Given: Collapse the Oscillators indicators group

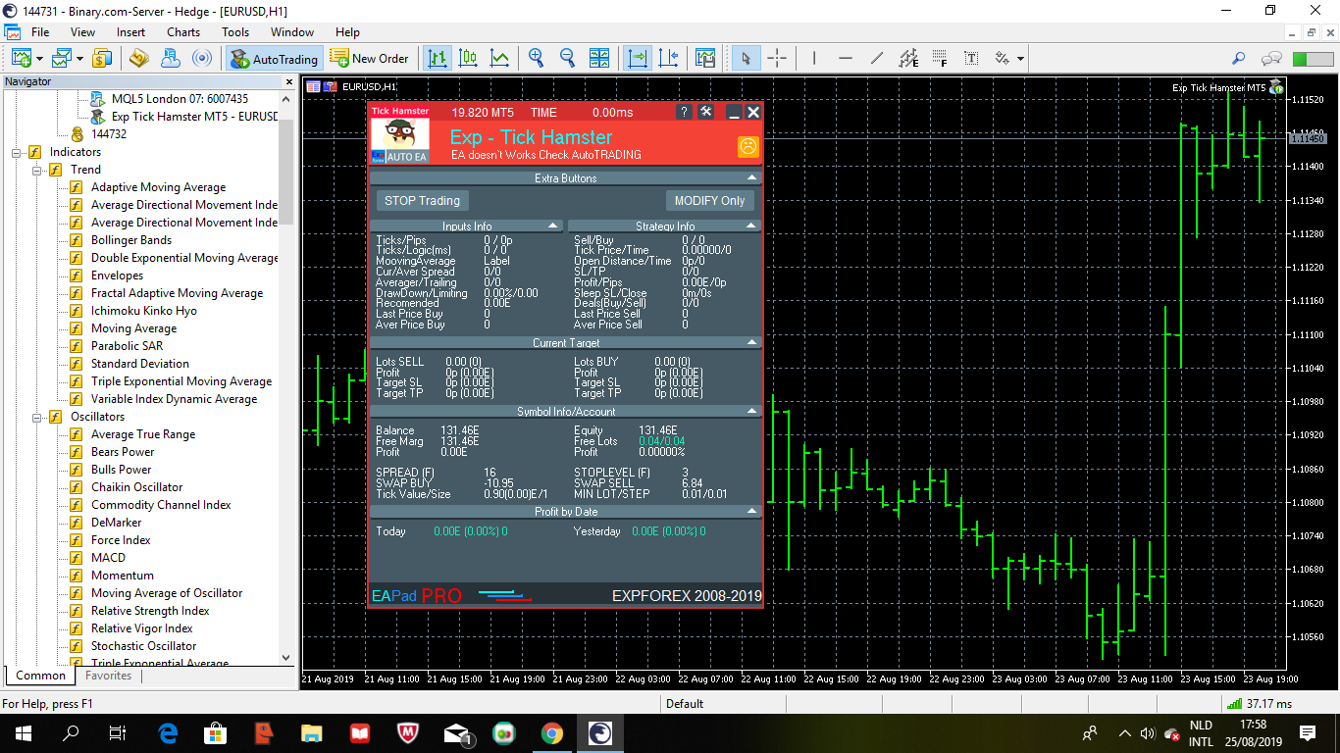Looking at the screenshot, I should 37,417.
